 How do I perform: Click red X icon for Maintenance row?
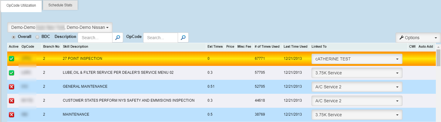pyautogui.click(x=12, y=115)
